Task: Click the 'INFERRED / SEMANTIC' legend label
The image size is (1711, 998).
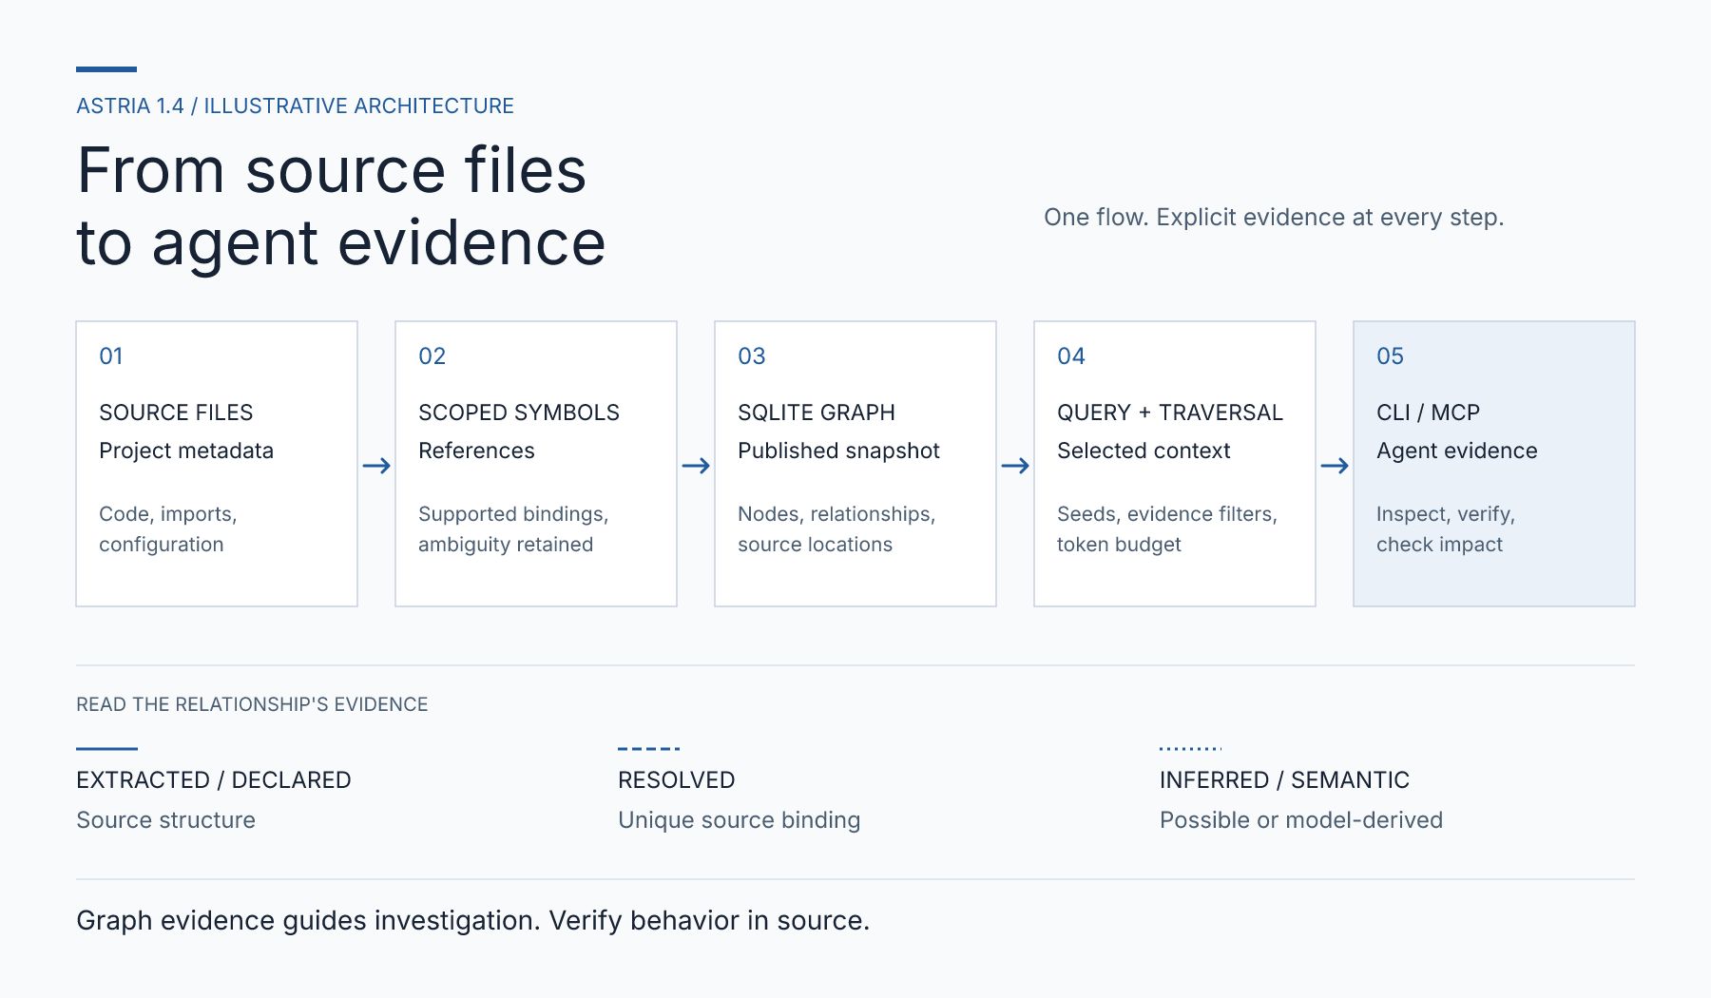Action: coord(1284,779)
